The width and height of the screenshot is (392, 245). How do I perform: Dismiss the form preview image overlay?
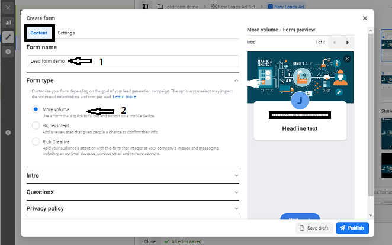point(347,59)
